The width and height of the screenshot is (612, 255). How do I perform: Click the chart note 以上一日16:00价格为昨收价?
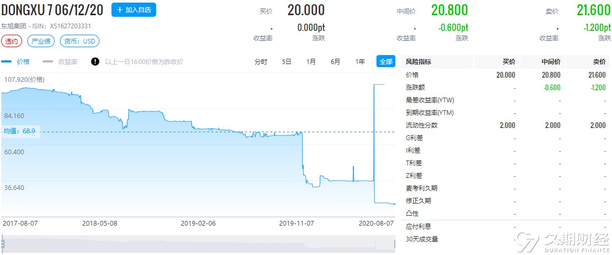144,61
